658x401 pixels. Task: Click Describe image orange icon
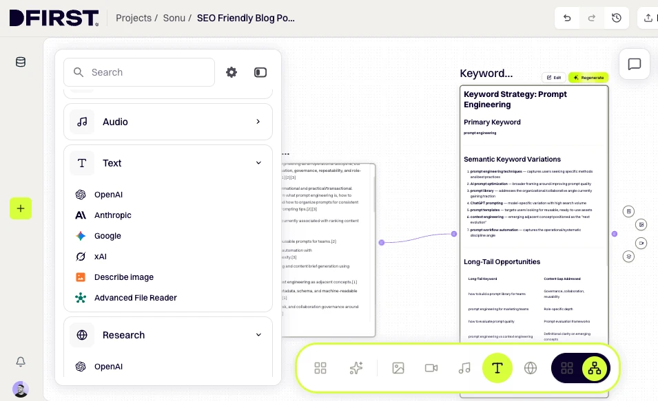(x=81, y=277)
